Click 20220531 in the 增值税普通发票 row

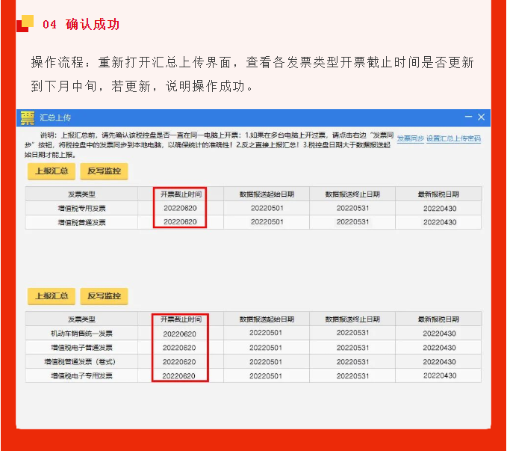tap(352, 222)
